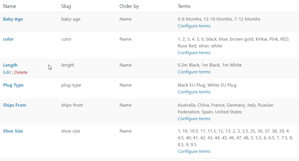Open the Plug Type attribute
The width and height of the screenshot is (299, 161).
[x=13, y=85]
